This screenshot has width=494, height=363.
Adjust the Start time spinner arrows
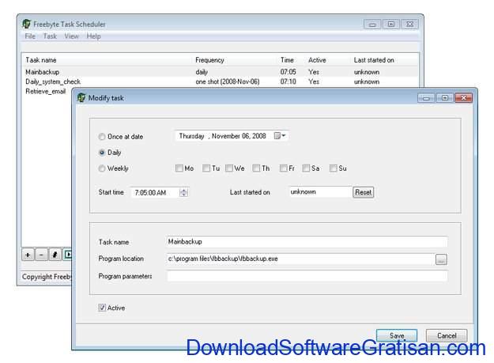click(x=183, y=192)
